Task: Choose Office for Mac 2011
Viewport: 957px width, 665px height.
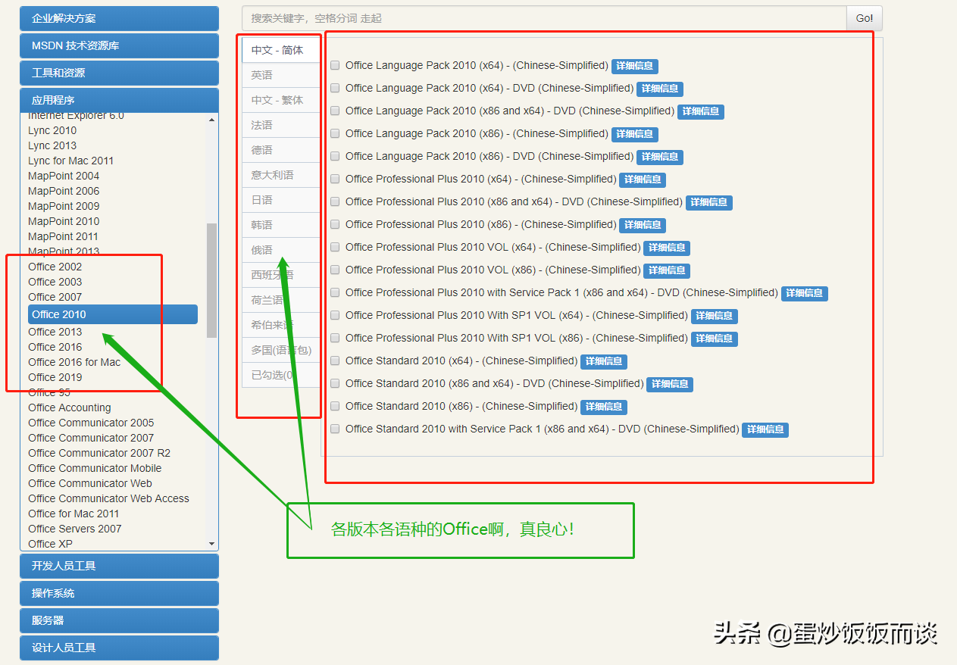Action: coord(73,514)
